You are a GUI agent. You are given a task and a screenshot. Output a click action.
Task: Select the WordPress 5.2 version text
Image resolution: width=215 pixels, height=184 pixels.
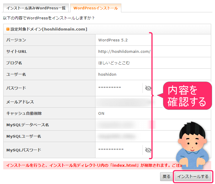tap(113, 40)
